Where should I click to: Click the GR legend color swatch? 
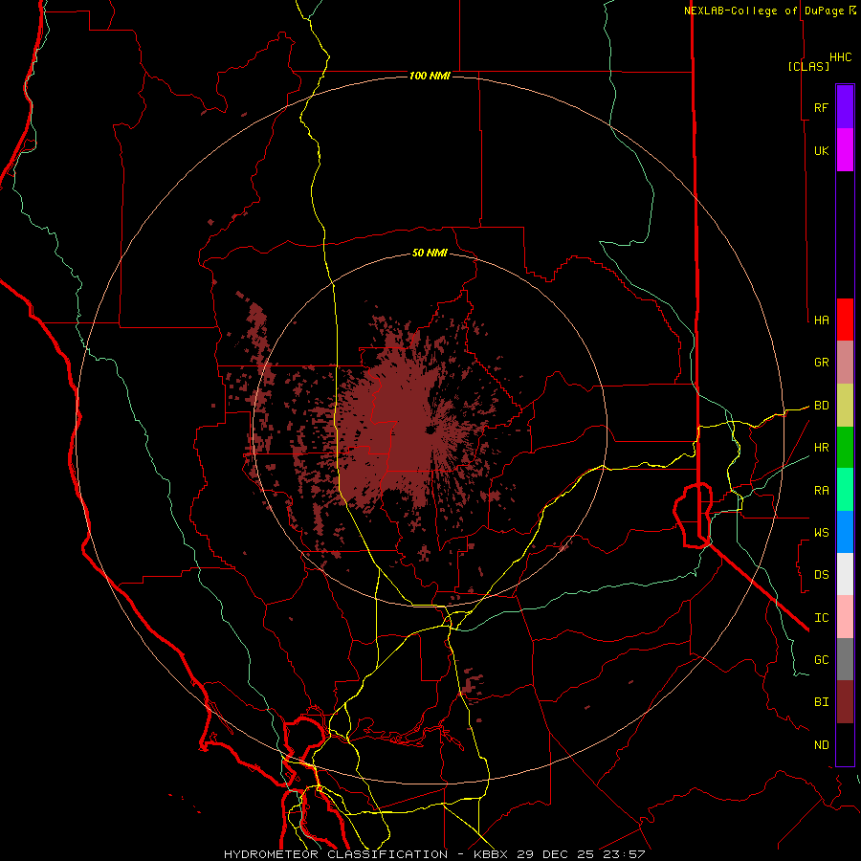(x=845, y=363)
